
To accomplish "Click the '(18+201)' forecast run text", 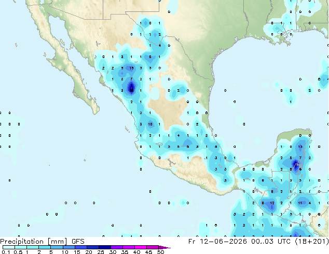I will [311, 242].
